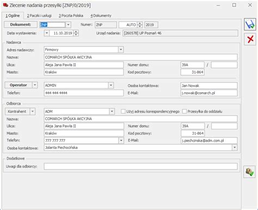Viewport: 258px width, 210px height.
Task: Click the sender Kod pocztowy field 31-864
Action: (193, 72)
